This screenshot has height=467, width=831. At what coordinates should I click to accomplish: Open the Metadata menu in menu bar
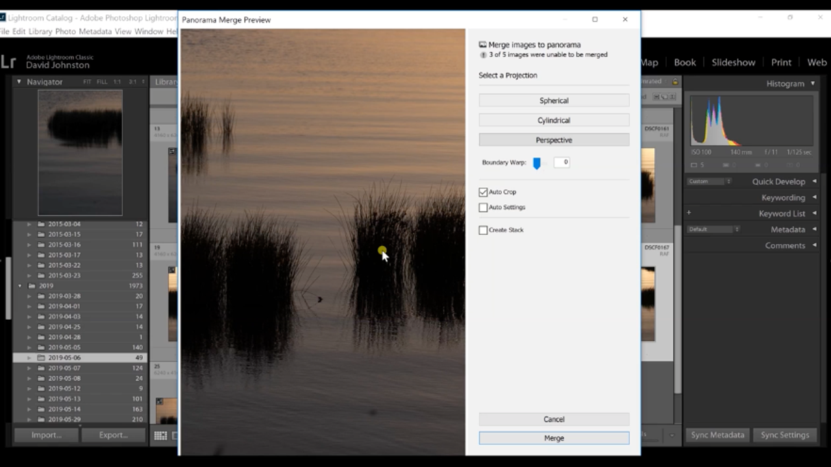tap(95, 31)
